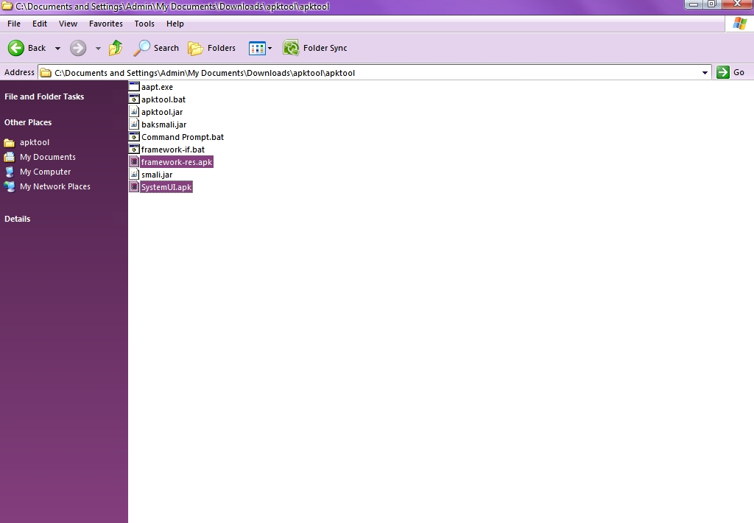Screen dimensions: 754x523
Task: Expand the Details section chevron
Action: [x=118, y=219]
